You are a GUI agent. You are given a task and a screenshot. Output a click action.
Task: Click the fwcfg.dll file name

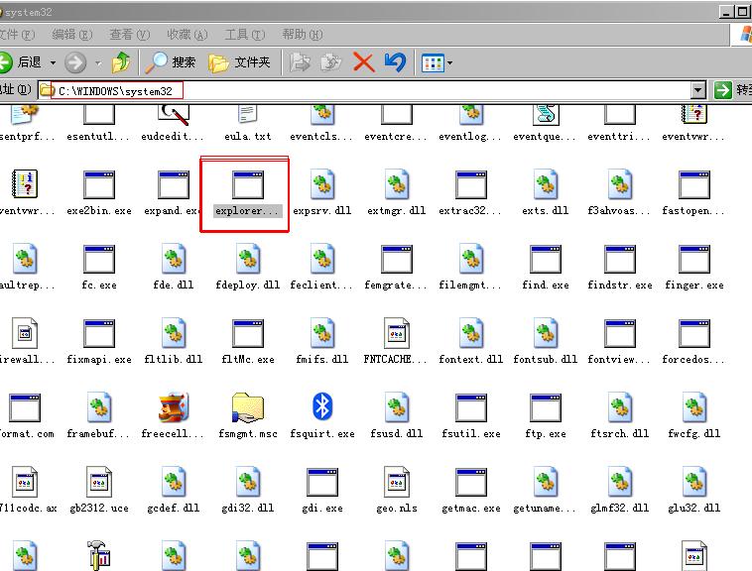pyautogui.click(x=694, y=433)
